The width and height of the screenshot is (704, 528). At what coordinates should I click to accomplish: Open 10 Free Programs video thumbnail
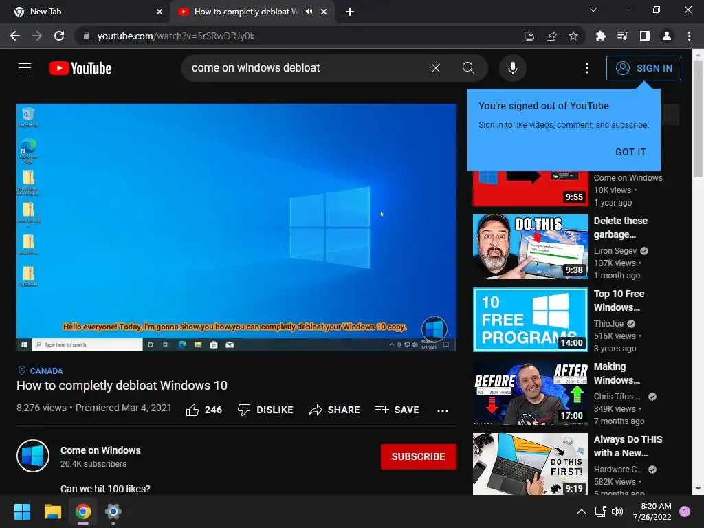(x=530, y=319)
